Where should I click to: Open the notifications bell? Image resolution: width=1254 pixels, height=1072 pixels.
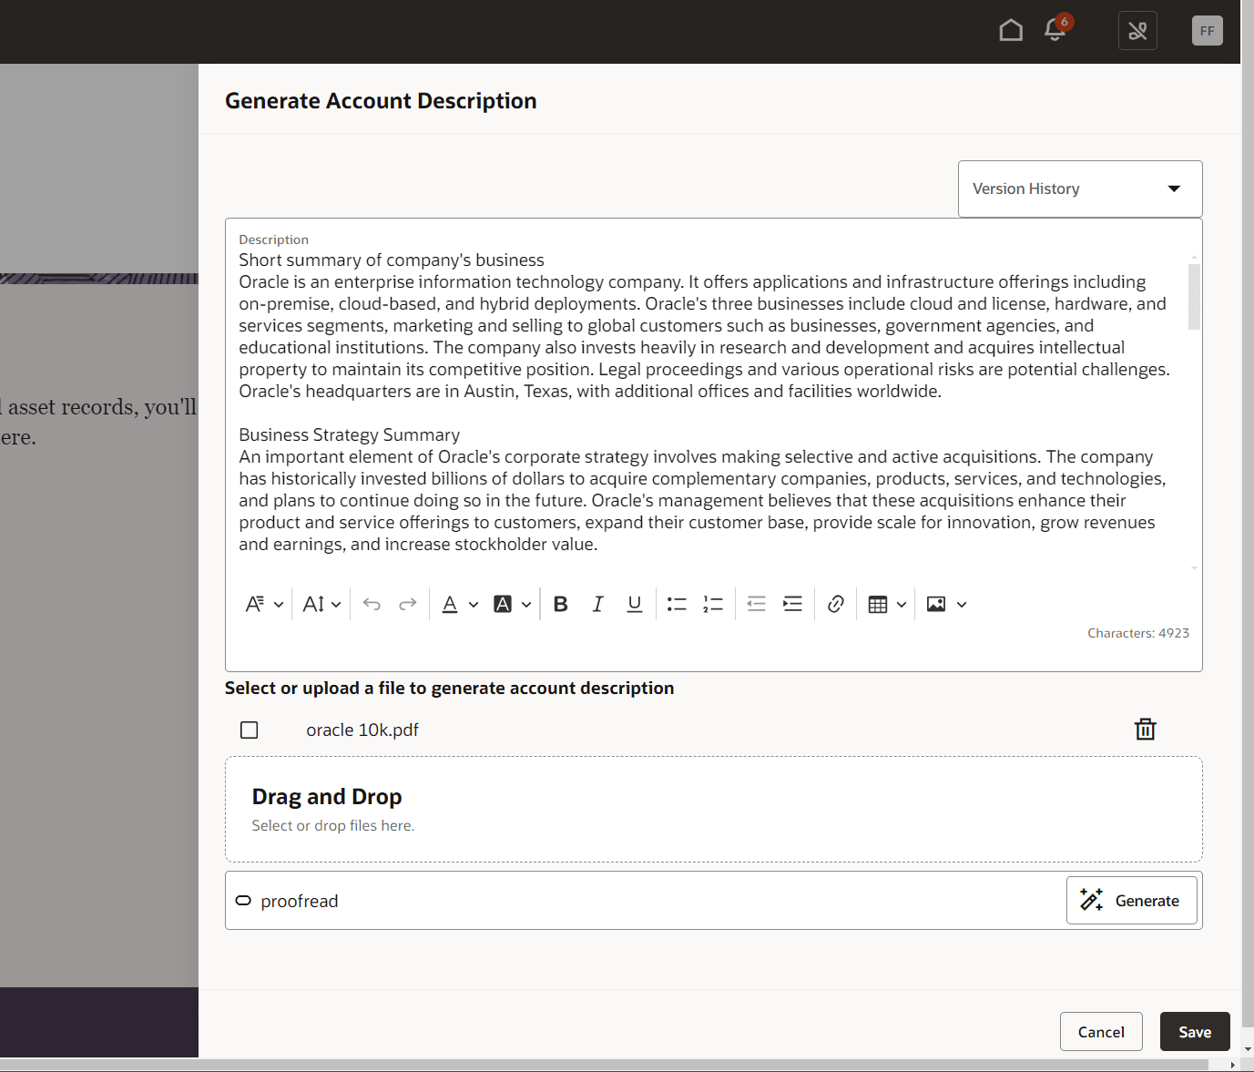(x=1054, y=30)
